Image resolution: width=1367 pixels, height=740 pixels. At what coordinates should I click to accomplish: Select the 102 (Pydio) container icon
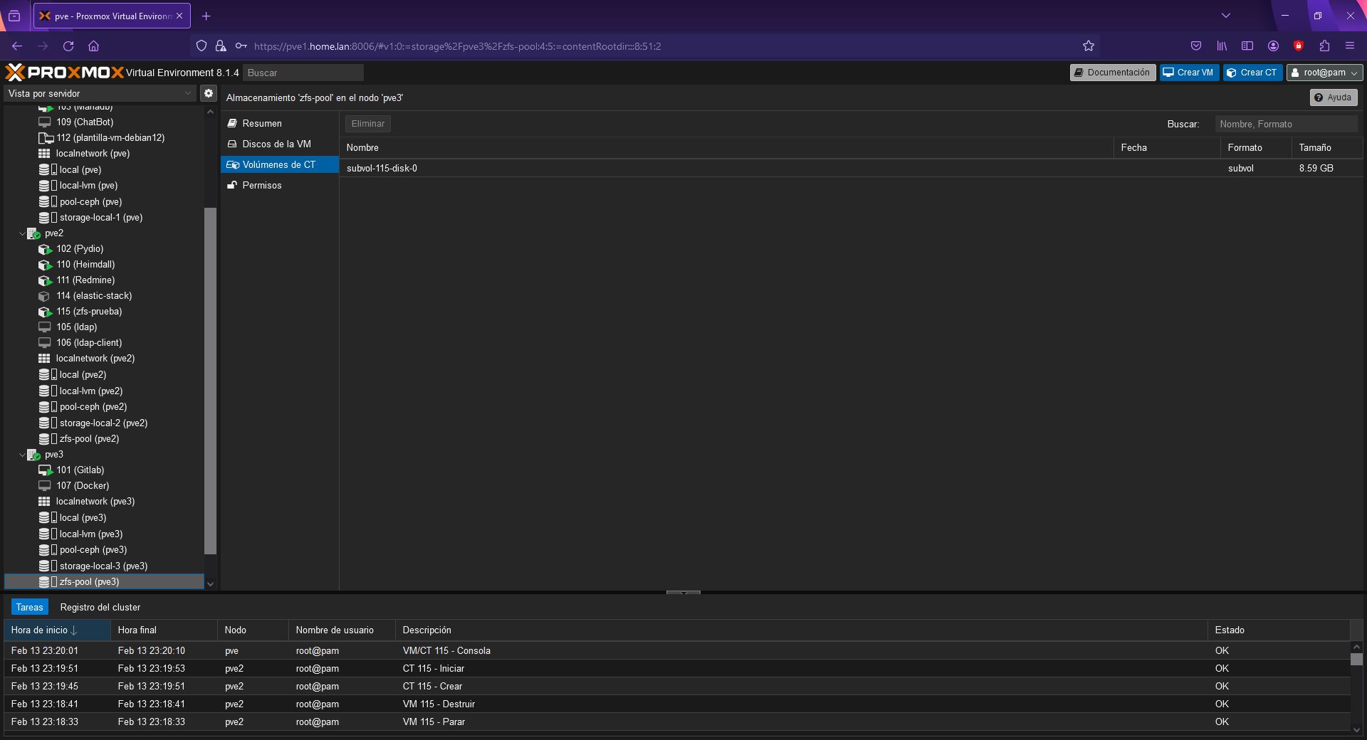pos(45,249)
